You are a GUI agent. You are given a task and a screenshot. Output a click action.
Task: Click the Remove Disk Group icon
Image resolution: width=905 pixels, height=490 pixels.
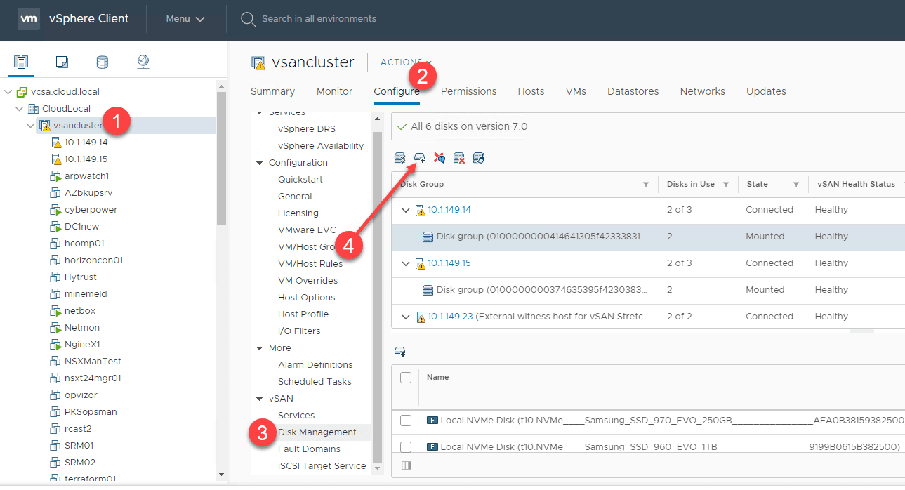[x=459, y=157]
